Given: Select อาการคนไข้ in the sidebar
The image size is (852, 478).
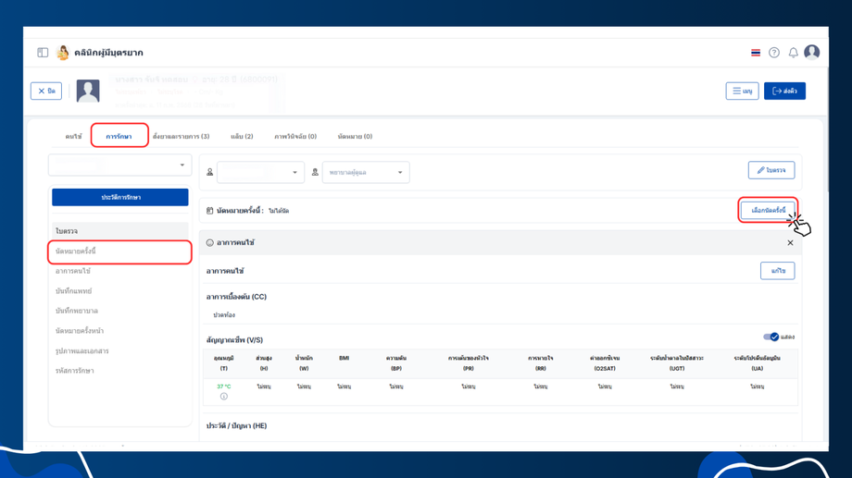Looking at the screenshot, I should pyautogui.click(x=119, y=271).
